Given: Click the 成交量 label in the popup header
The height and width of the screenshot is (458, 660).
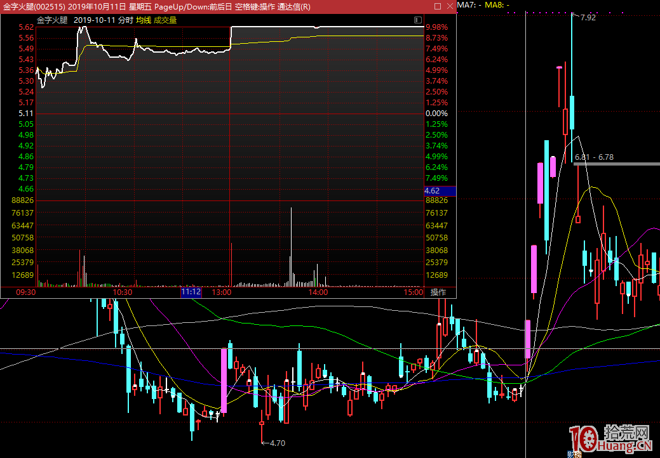Looking at the screenshot, I should coord(165,20).
